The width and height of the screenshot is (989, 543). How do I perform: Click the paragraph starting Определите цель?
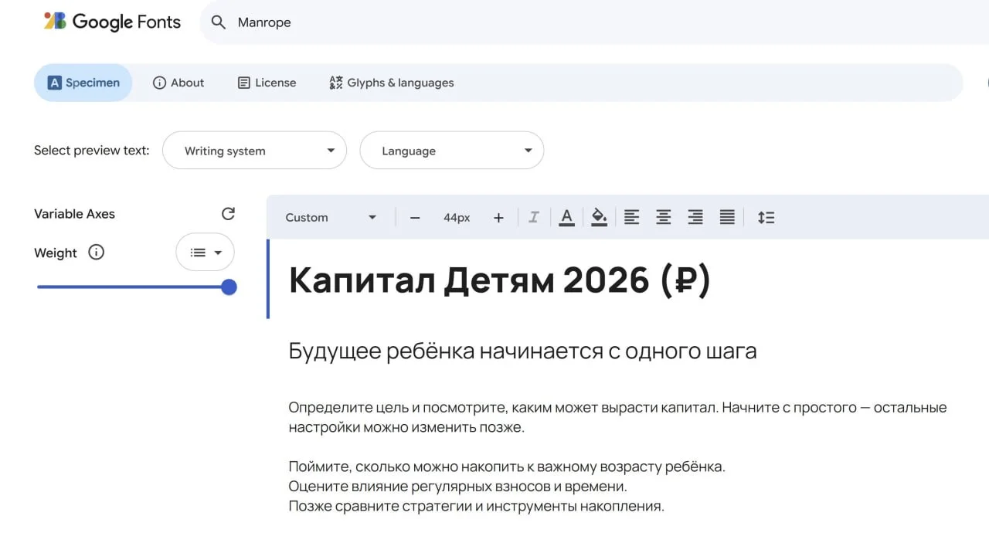click(x=617, y=417)
